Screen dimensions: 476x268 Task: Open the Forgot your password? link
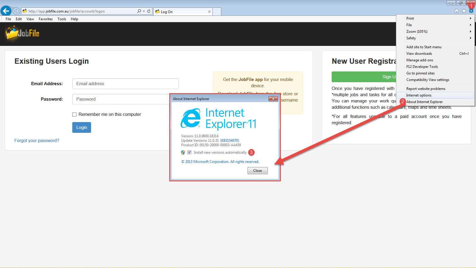(37, 141)
